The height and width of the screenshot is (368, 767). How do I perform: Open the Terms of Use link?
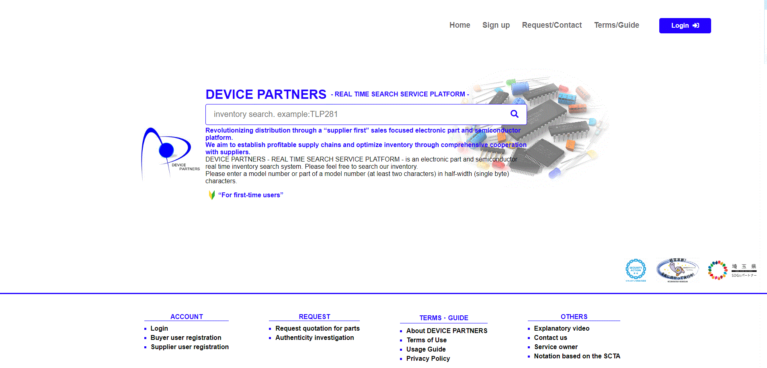427,340
